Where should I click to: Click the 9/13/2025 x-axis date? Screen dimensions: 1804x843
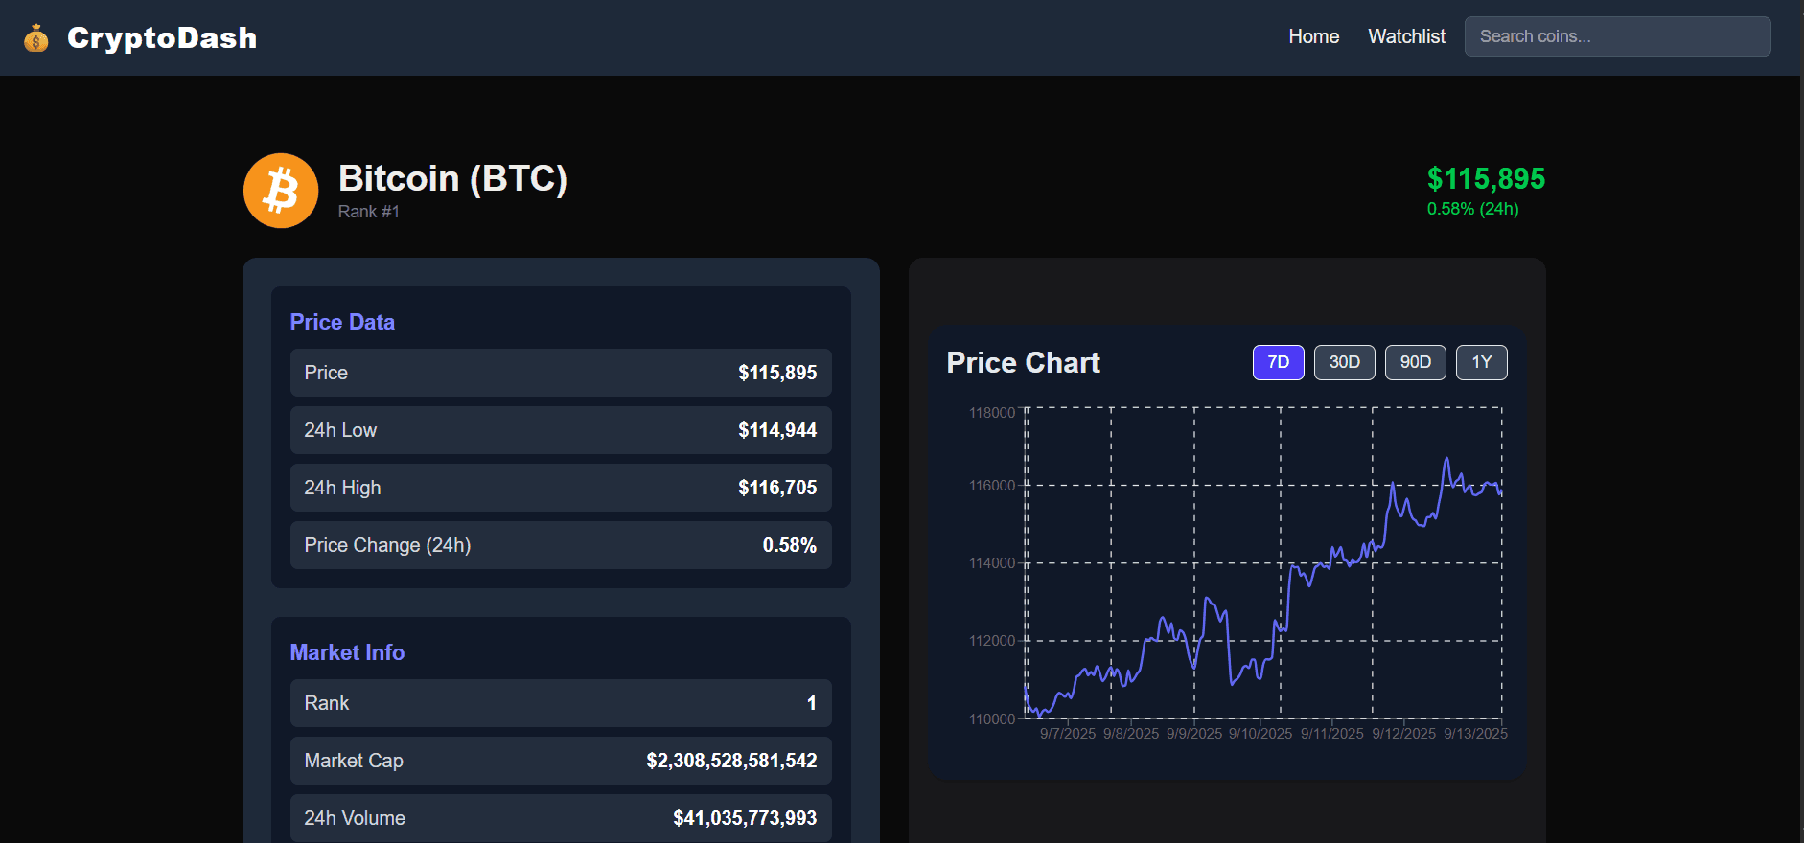pyautogui.click(x=1476, y=734)
